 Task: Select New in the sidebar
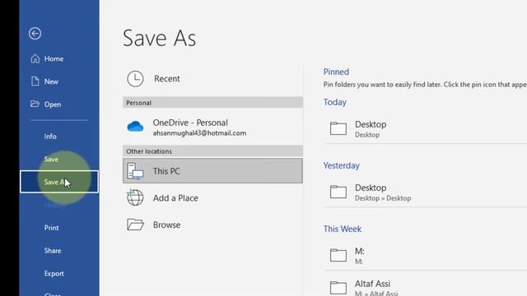pos(59,81)
